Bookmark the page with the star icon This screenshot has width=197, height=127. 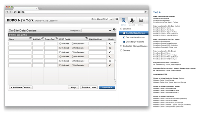[23, 12]
